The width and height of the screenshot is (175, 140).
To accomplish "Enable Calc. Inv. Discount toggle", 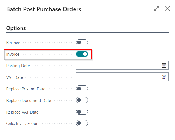I will tap(82, 123).
